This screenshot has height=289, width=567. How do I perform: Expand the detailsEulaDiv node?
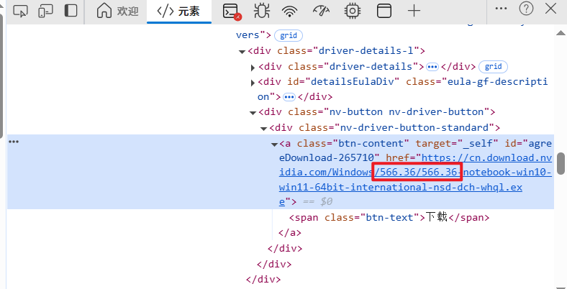[253, 82]
